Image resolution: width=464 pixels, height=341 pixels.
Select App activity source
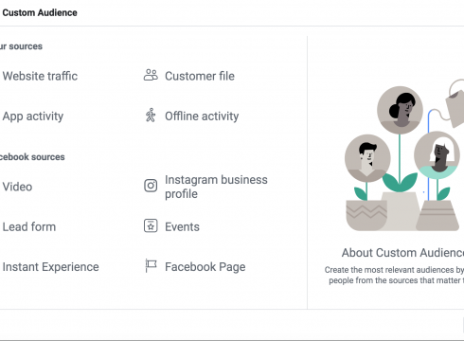point(33,117)
